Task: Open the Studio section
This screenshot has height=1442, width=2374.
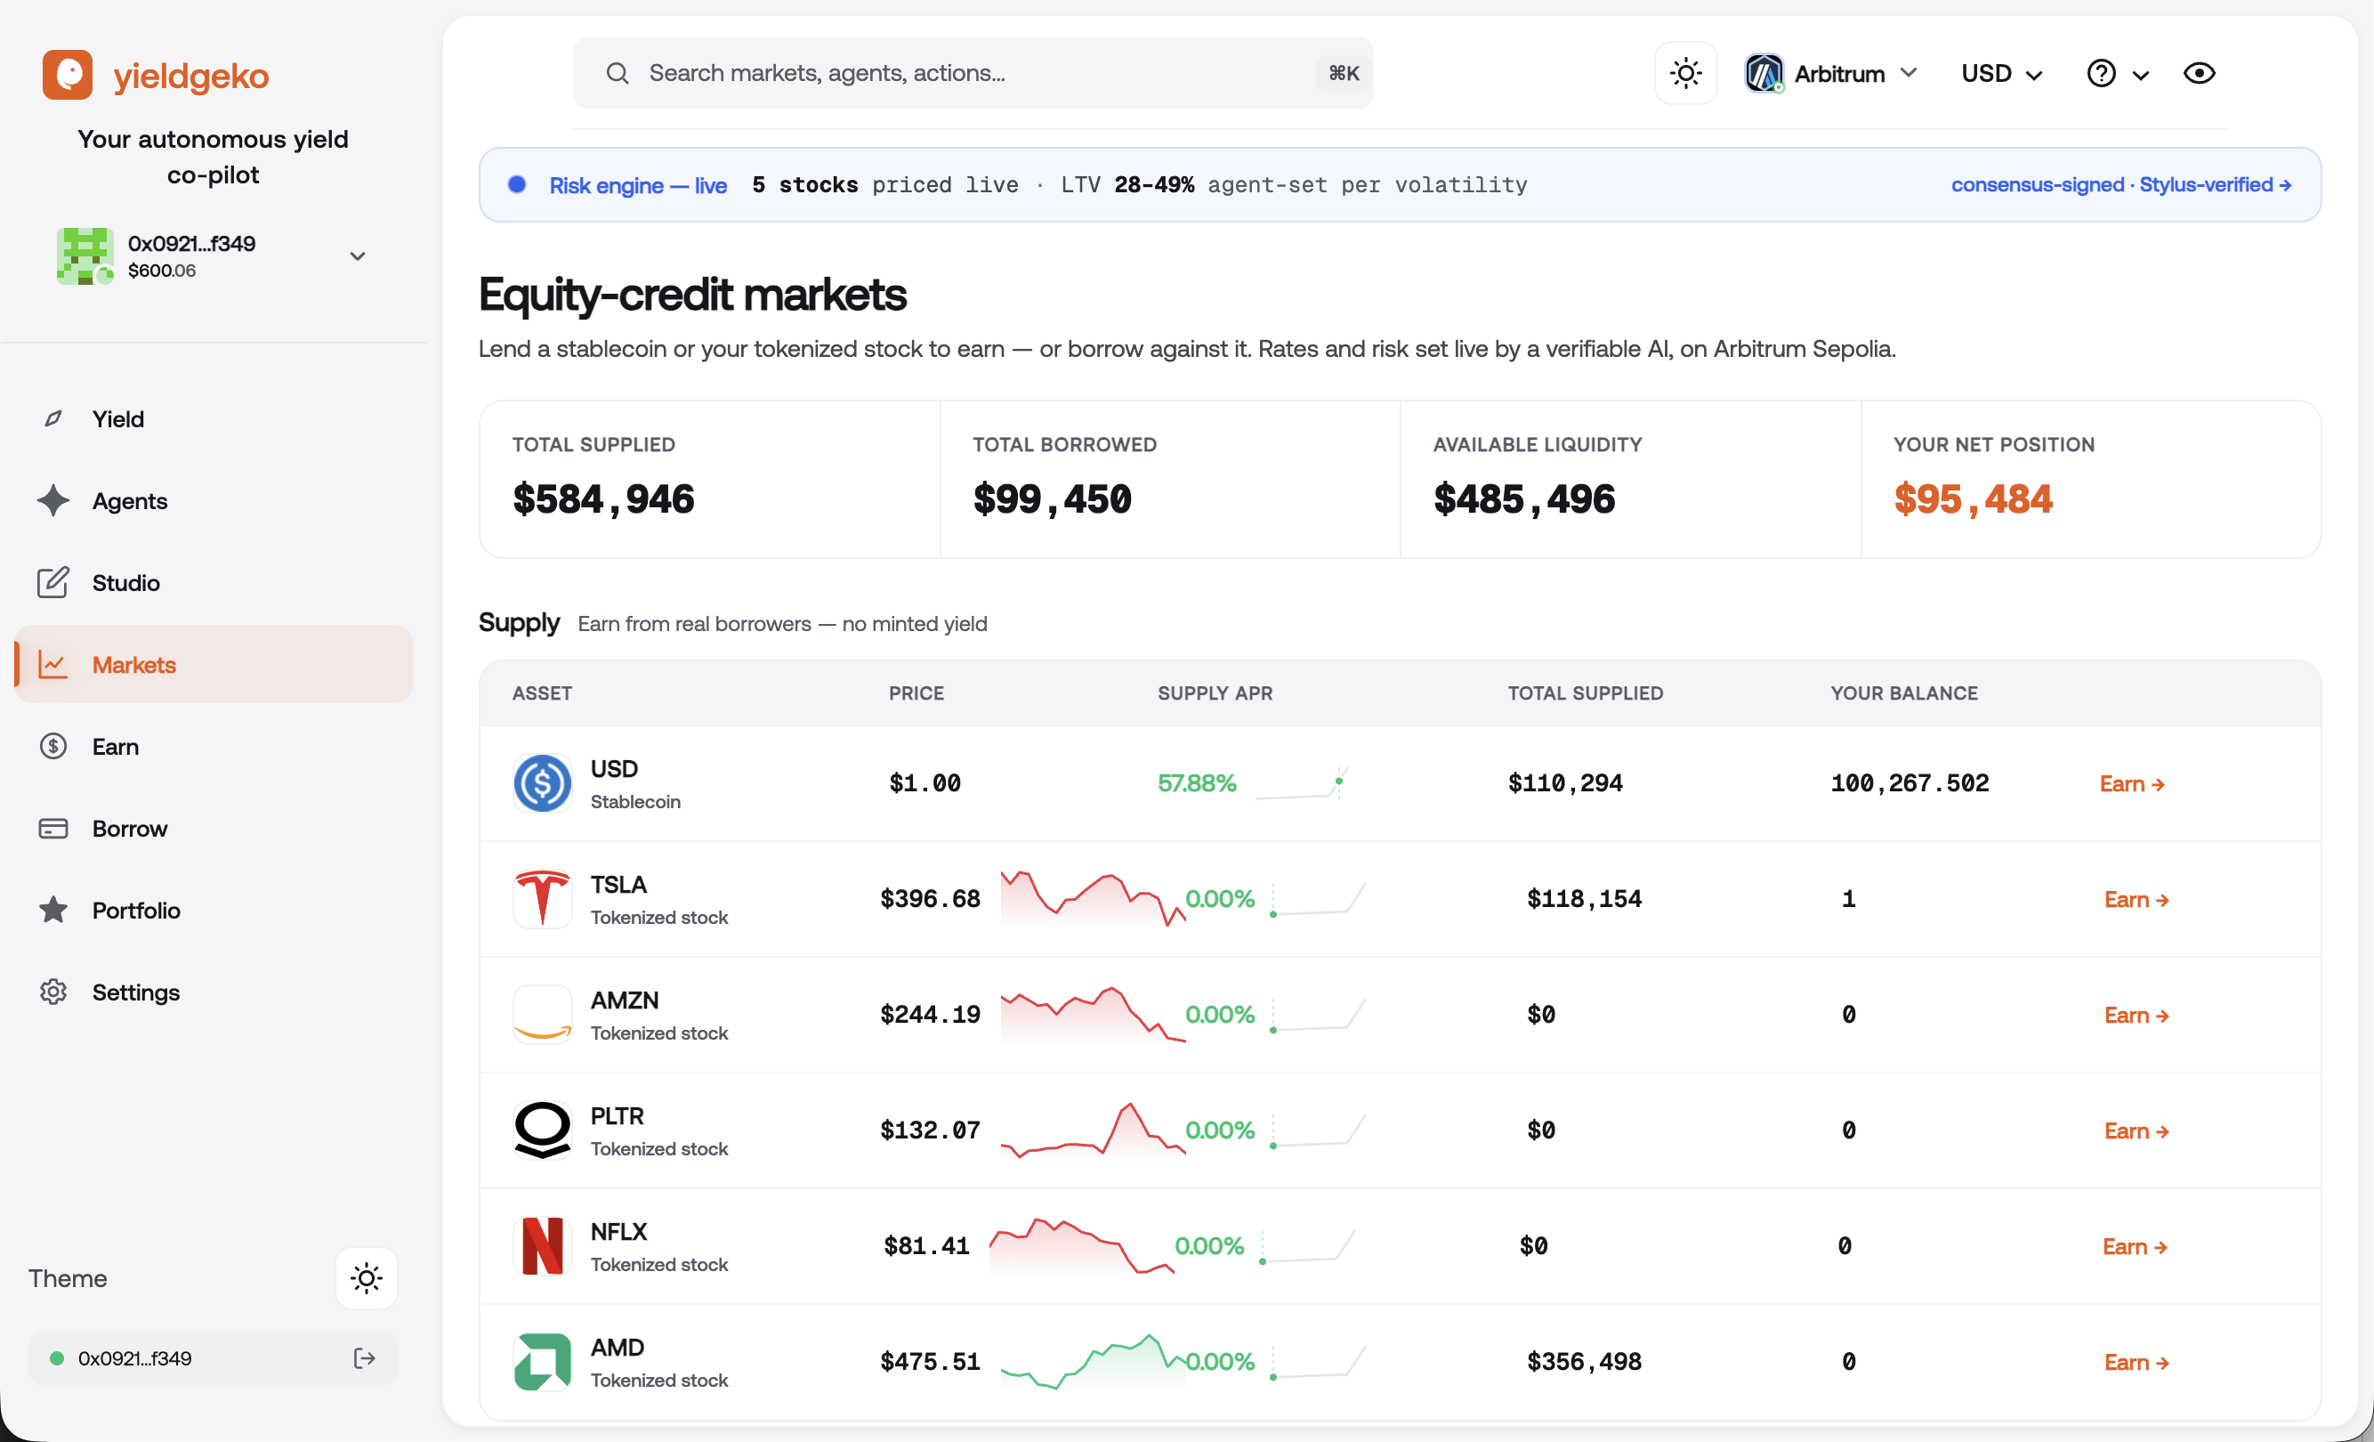Action: tap(214, 582)
